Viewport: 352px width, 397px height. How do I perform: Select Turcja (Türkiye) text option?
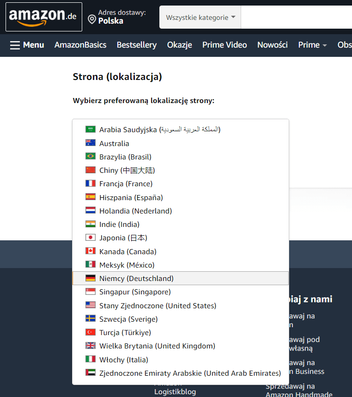click(125, 333)
